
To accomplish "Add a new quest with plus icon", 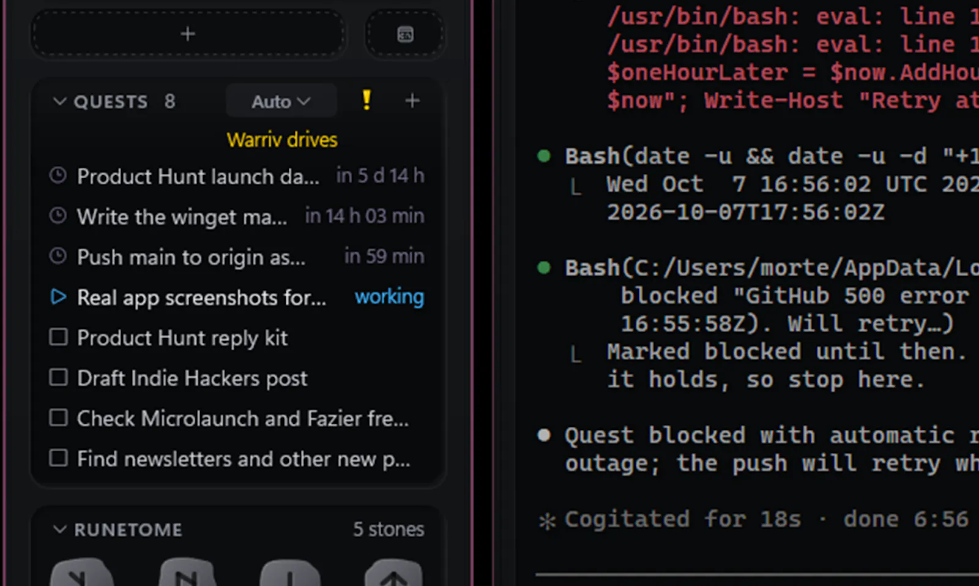I will [412, 100].
